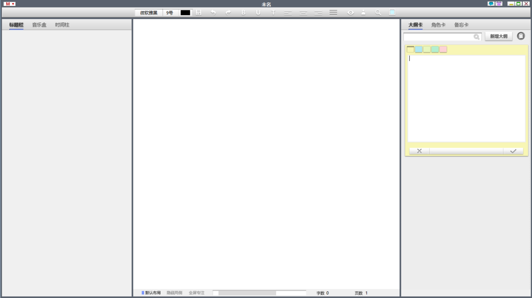Toggle underline formatting with U icon
Image resolution: width=532 pixels, height=298 pixels.
(x=258, y=12)
